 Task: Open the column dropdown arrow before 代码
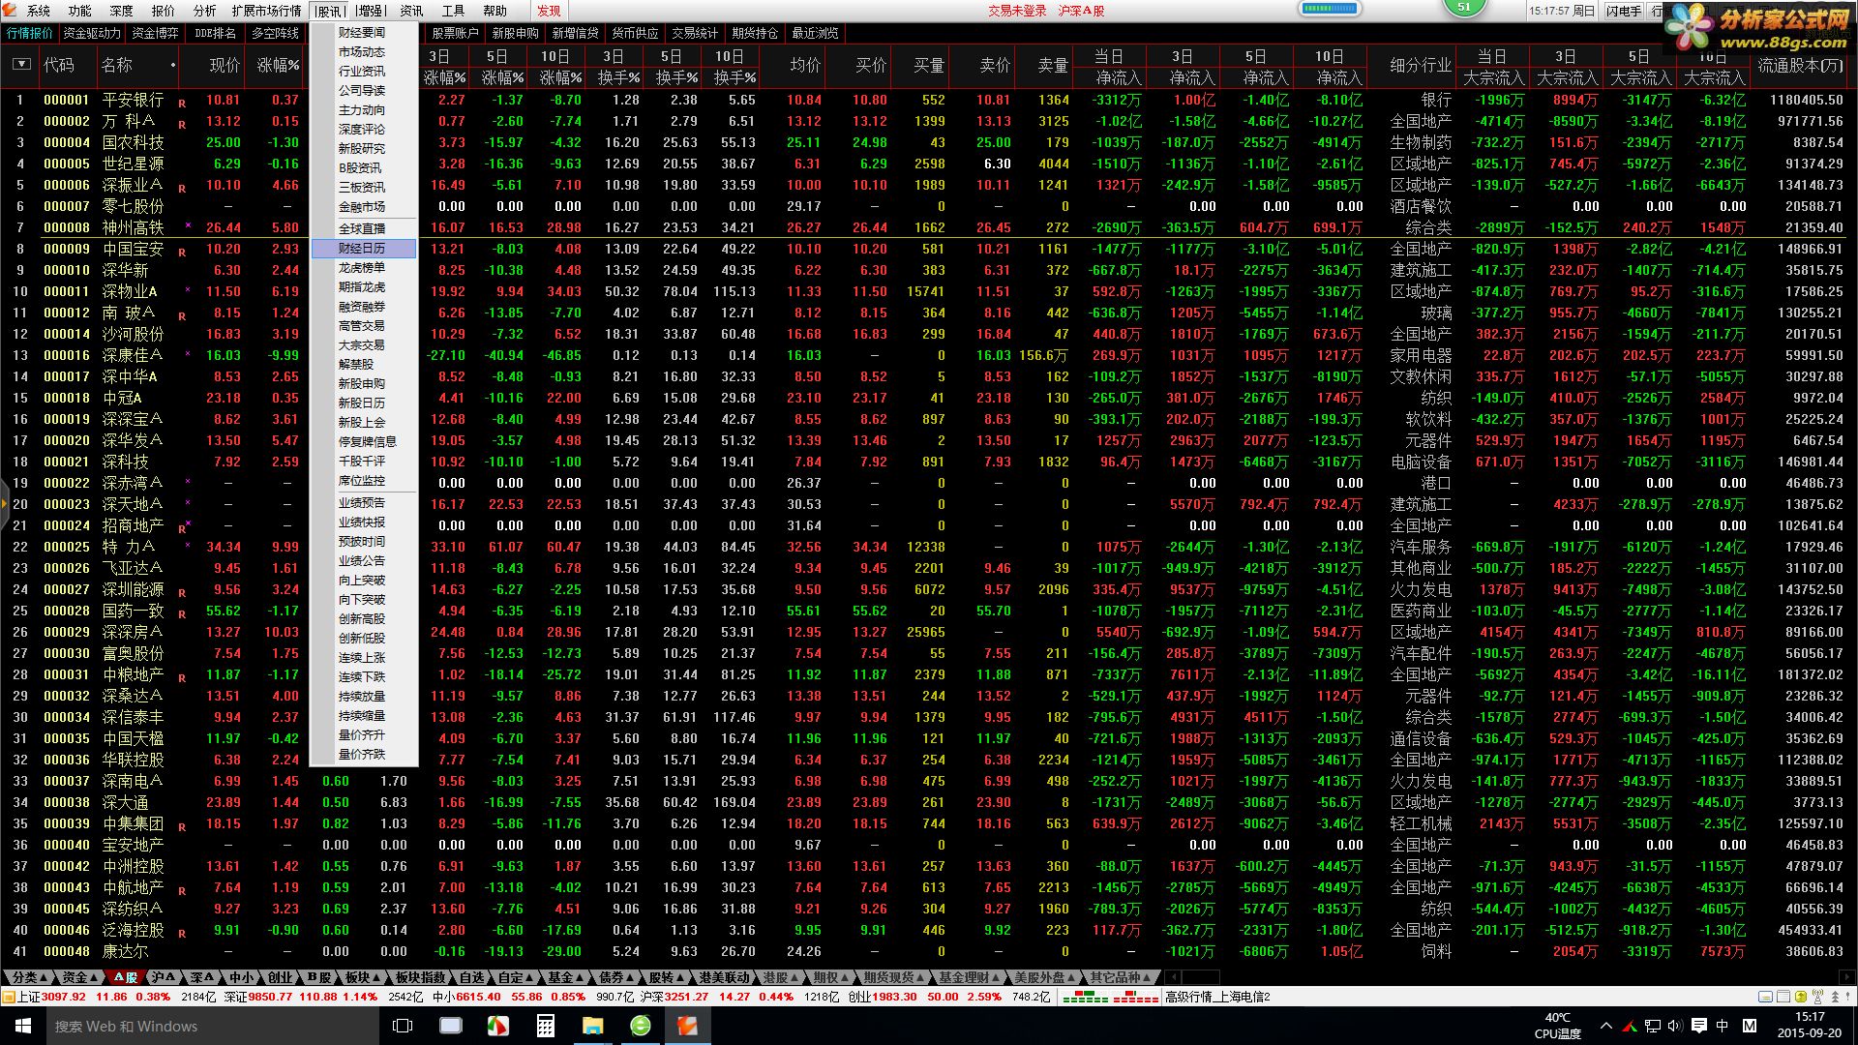[x=21, y=65]
